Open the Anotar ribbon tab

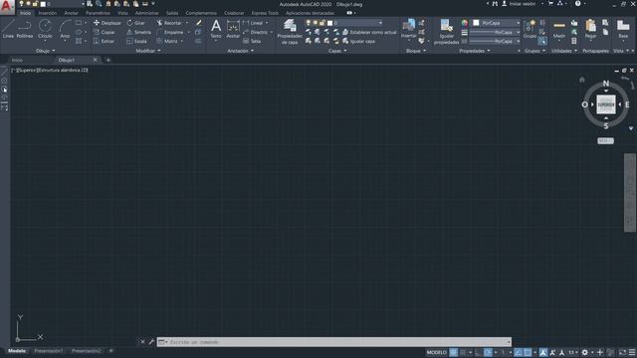(71, 13)
